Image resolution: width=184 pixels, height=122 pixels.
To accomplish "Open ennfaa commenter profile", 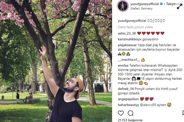I will [x=123, y=65].
